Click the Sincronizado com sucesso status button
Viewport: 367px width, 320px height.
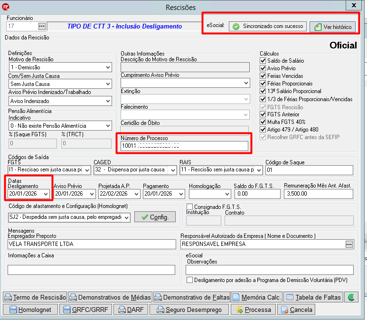click(267, 26)
